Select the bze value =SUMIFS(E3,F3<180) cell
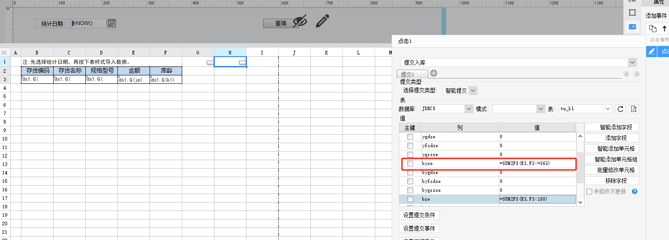Viewport: 669px width, 240px height. click(x=537, y=199)
